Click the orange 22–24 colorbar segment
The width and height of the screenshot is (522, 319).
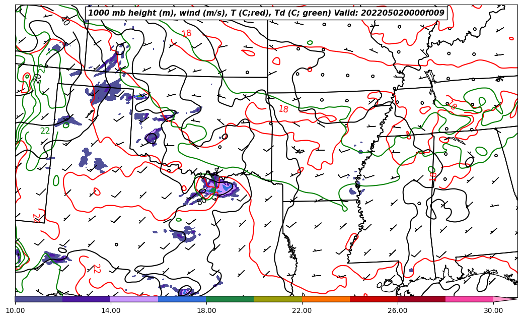pos(326,299)
